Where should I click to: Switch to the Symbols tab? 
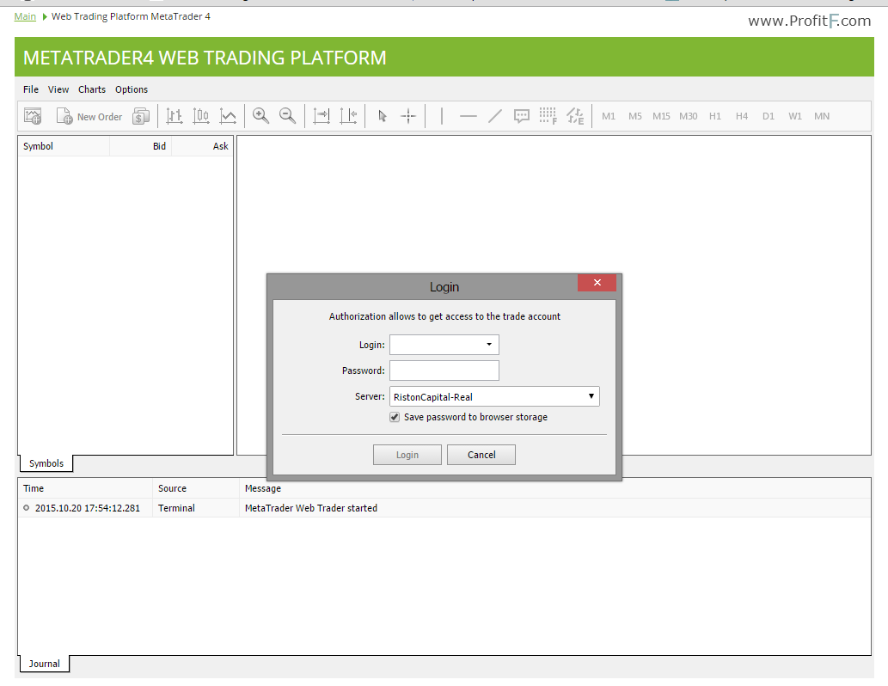pyautogui.click(x=46, y=463)
